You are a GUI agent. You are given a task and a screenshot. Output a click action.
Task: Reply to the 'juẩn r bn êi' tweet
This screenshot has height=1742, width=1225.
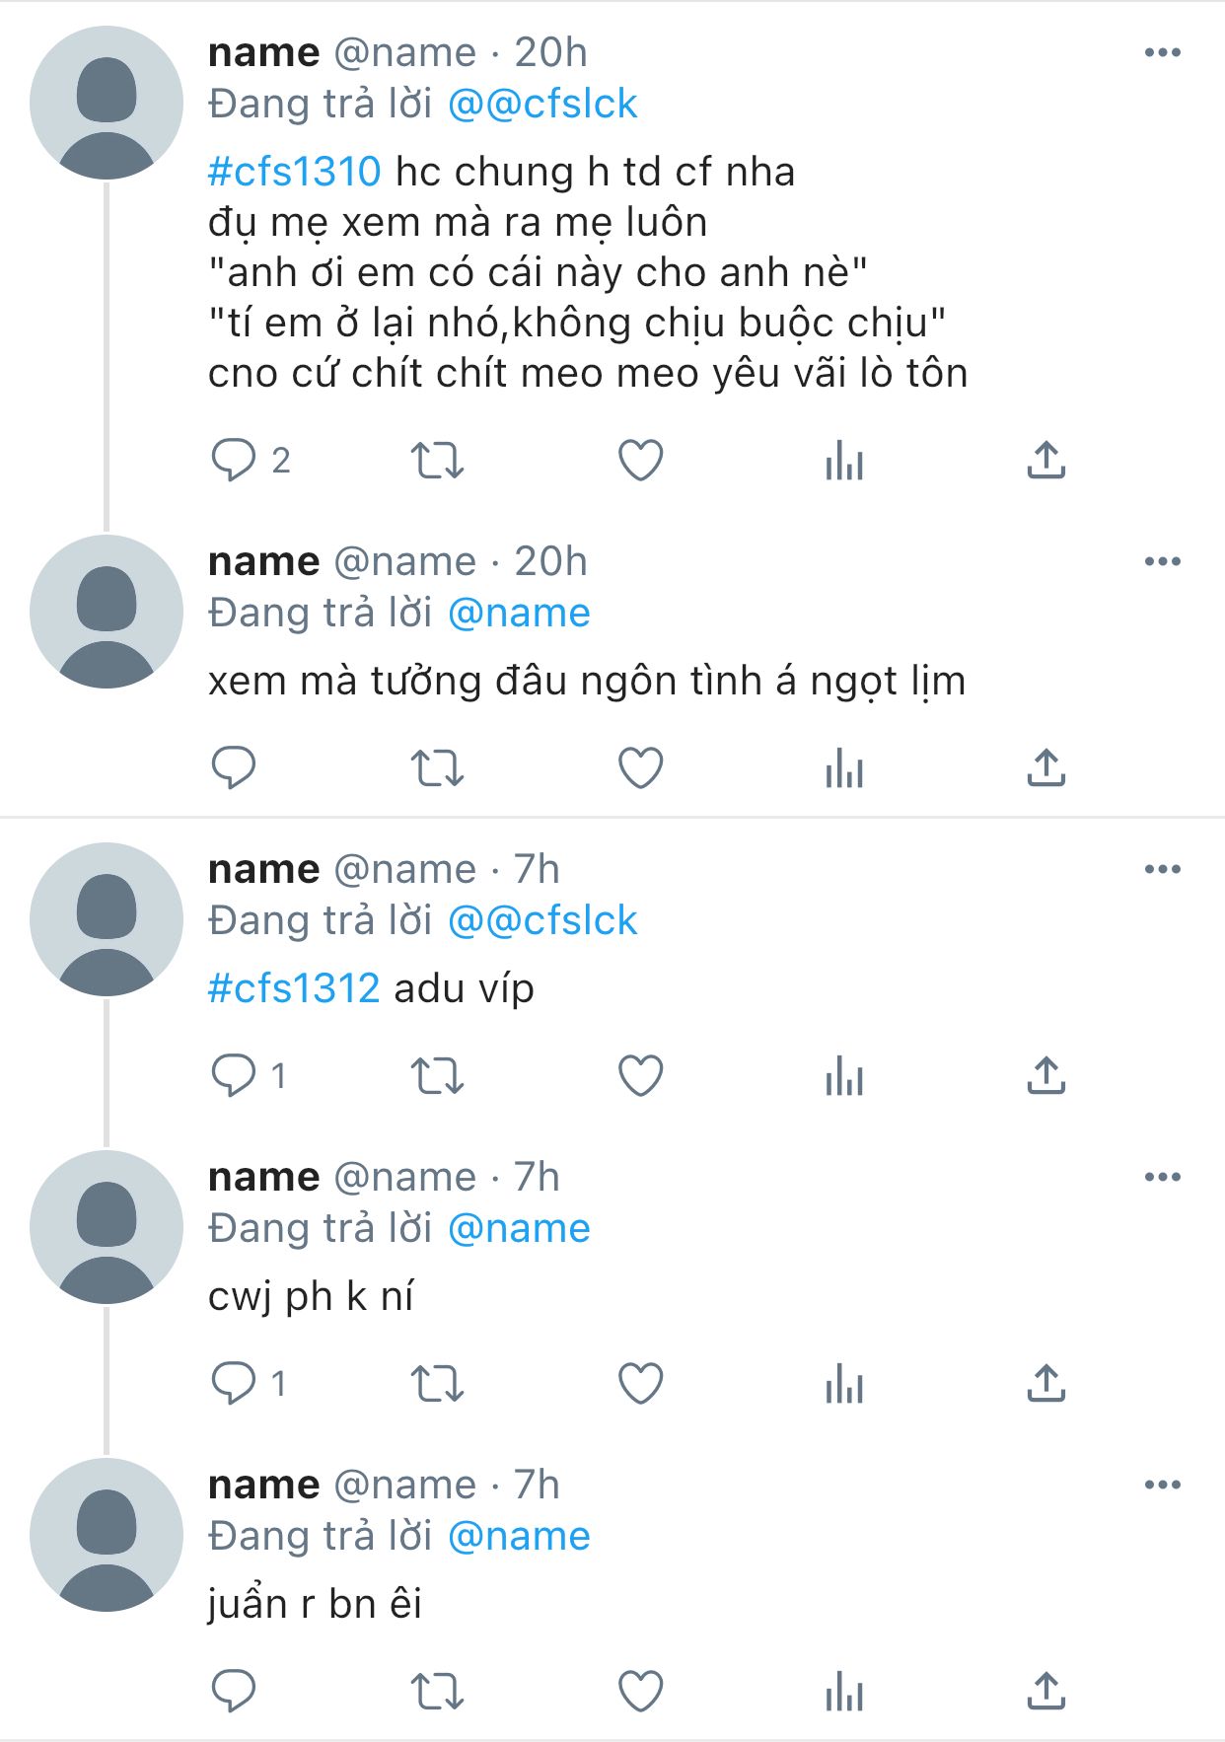pyautogui.click(x=234, y=1692)
